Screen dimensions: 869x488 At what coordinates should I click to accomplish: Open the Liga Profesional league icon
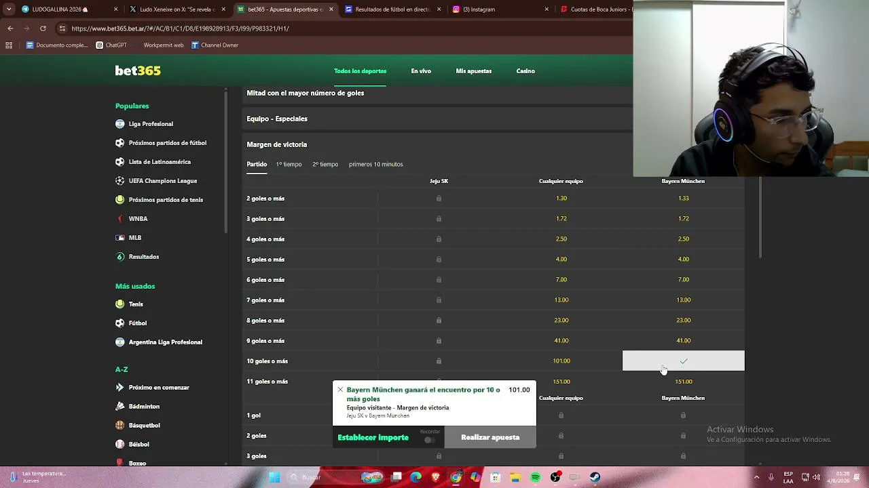point(120,124)
